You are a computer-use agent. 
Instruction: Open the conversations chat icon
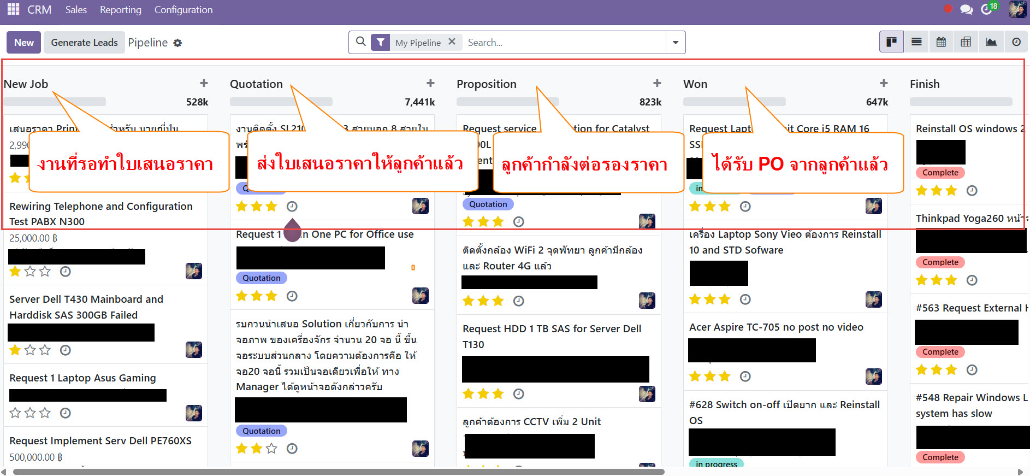(x=966, y=10)
